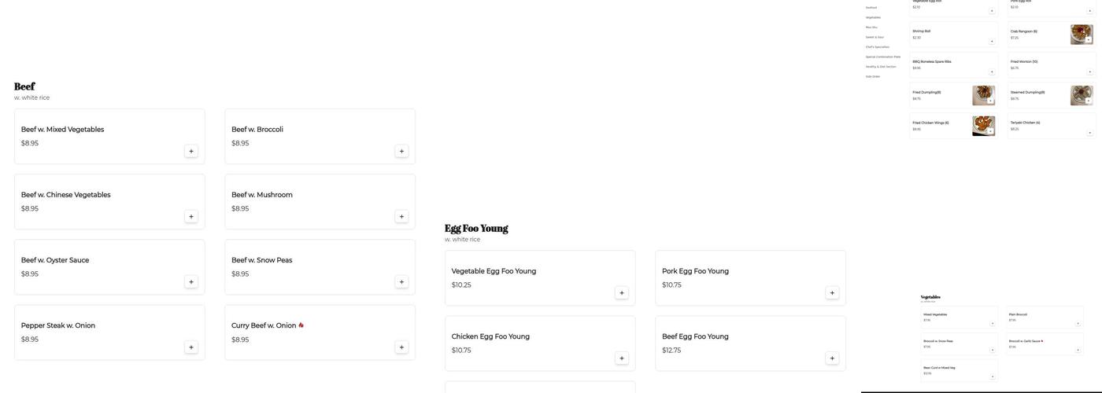
Task: Click plus icon for Beef Egg Foo Young
Action: tap(832, 358)
